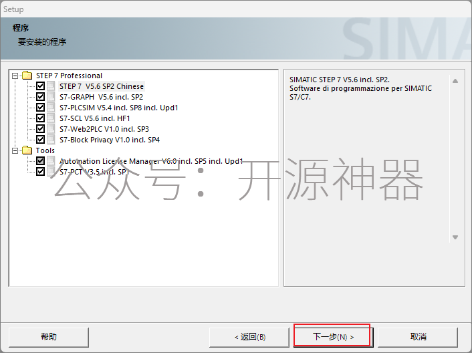The height and width of the screenshot is (353, 472).
Task: Click the Tools folder icon
Action: click(x=27, y=150)
